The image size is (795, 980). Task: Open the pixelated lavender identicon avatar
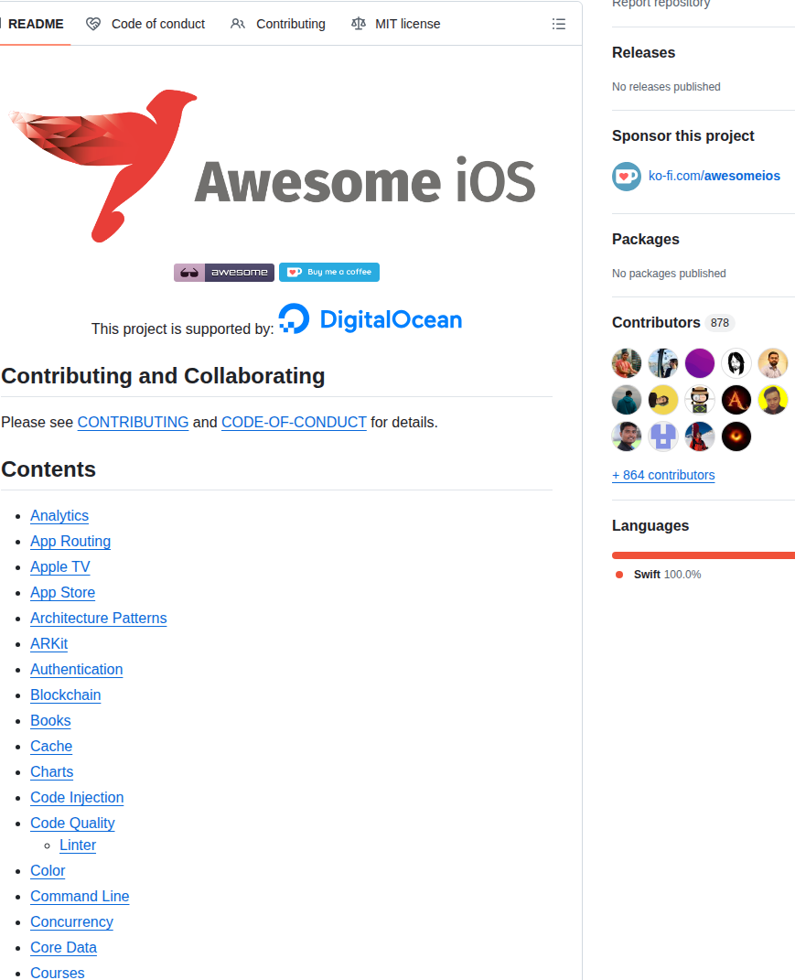(663, 436)
